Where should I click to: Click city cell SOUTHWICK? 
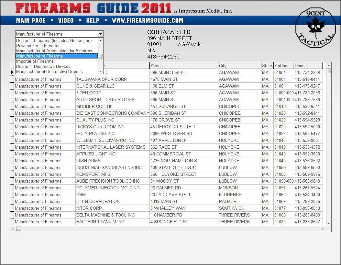tap(240, 208)
